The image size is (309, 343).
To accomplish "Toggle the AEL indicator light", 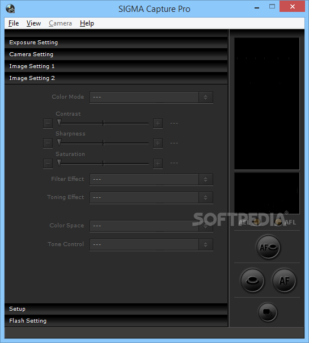I will coord(256,222).
